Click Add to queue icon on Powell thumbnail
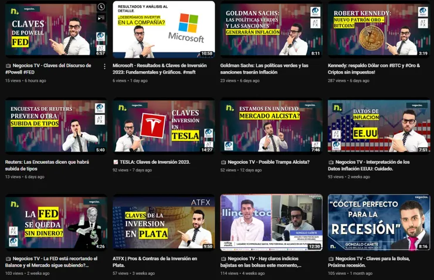 pos(101,18)
